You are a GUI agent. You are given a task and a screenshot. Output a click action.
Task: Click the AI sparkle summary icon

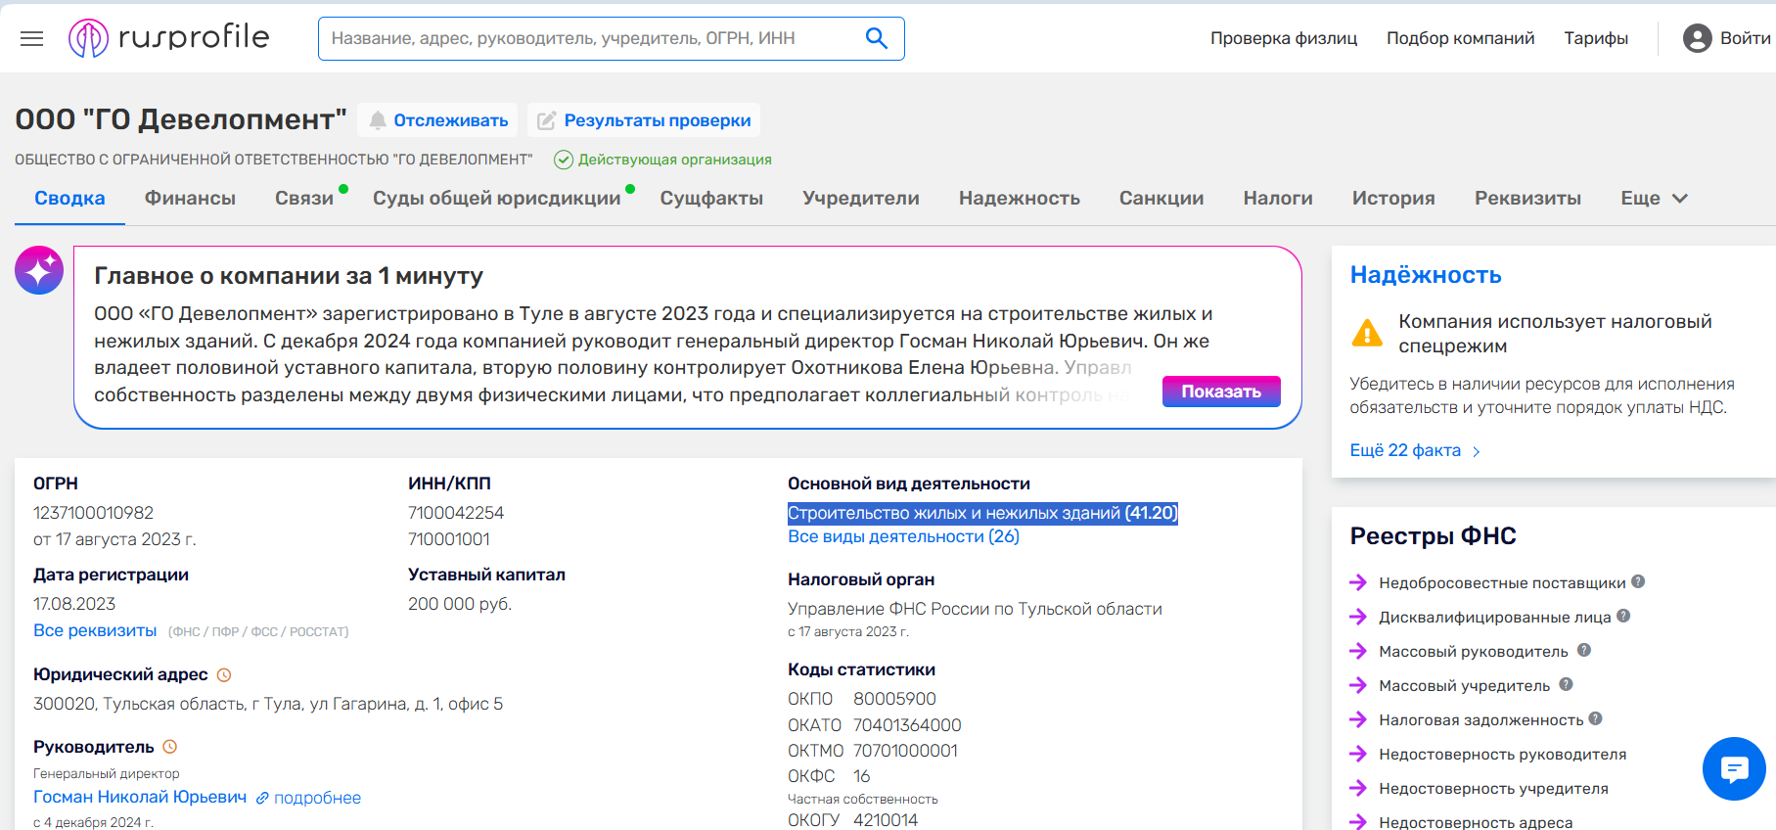(39, 270)
